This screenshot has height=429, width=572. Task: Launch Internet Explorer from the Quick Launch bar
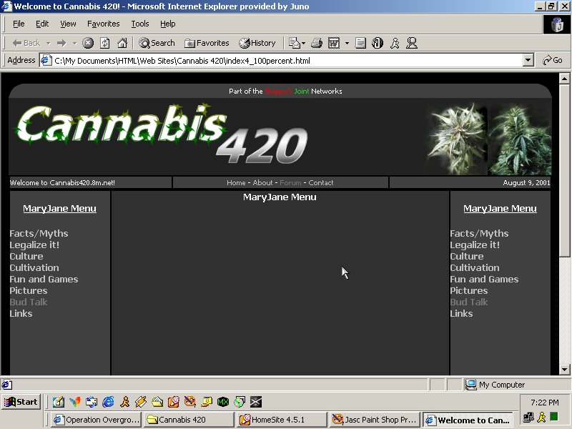(x=108, y=402)
